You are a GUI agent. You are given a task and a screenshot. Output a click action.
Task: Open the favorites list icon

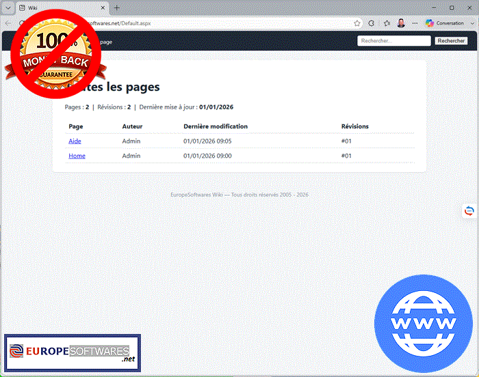(x=387, y=23)
